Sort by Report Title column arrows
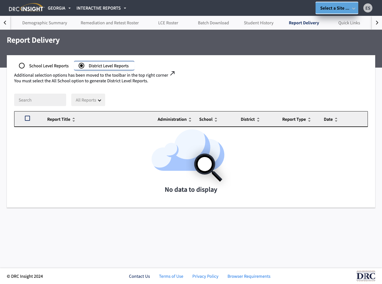382x284 pixels. (x=74, y=120)
